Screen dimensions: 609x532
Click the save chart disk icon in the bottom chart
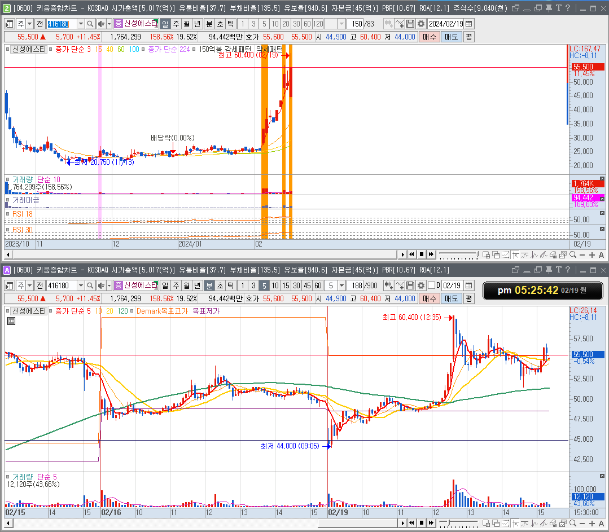click(410, 286)
